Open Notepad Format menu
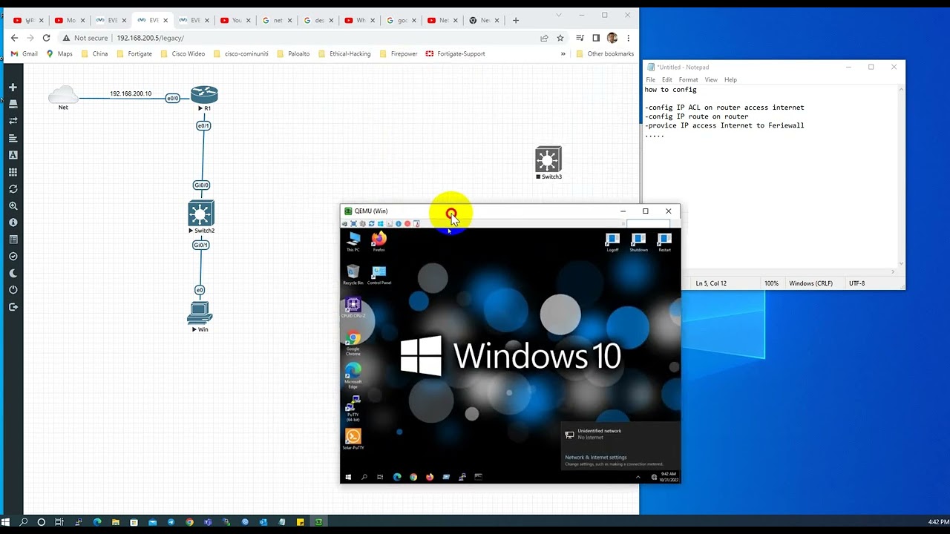Screen dimensions: 950x534 tap(688, 79)
